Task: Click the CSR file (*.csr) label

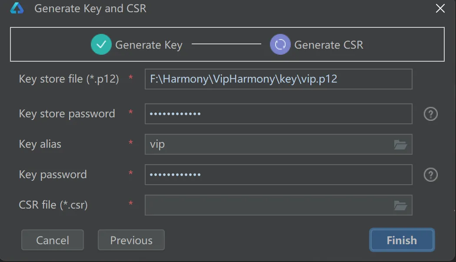Action: 53,205
